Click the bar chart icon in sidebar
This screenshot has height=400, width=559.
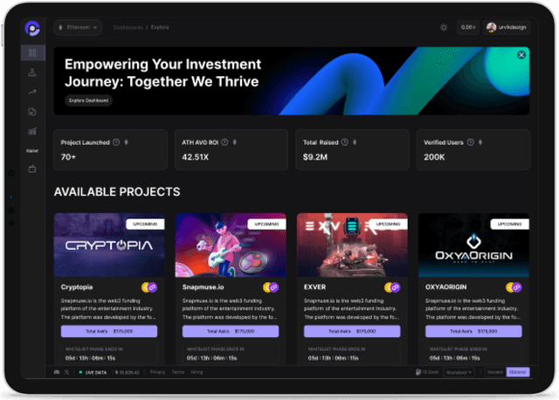(x=32, y=131)
